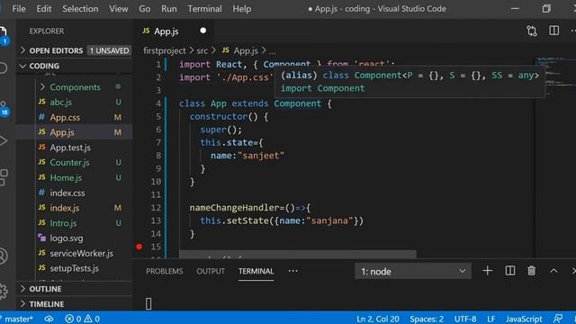
Task: Open the View menu
Action: [118, 9]
